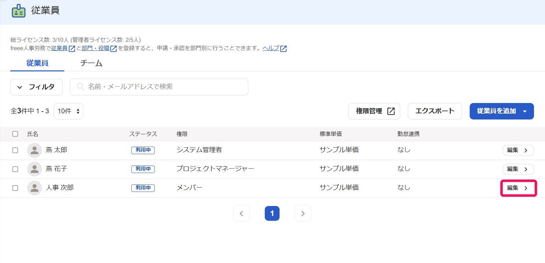Click the メンバー permission cell
Screen dimensions: 545x263
(189, 188)
